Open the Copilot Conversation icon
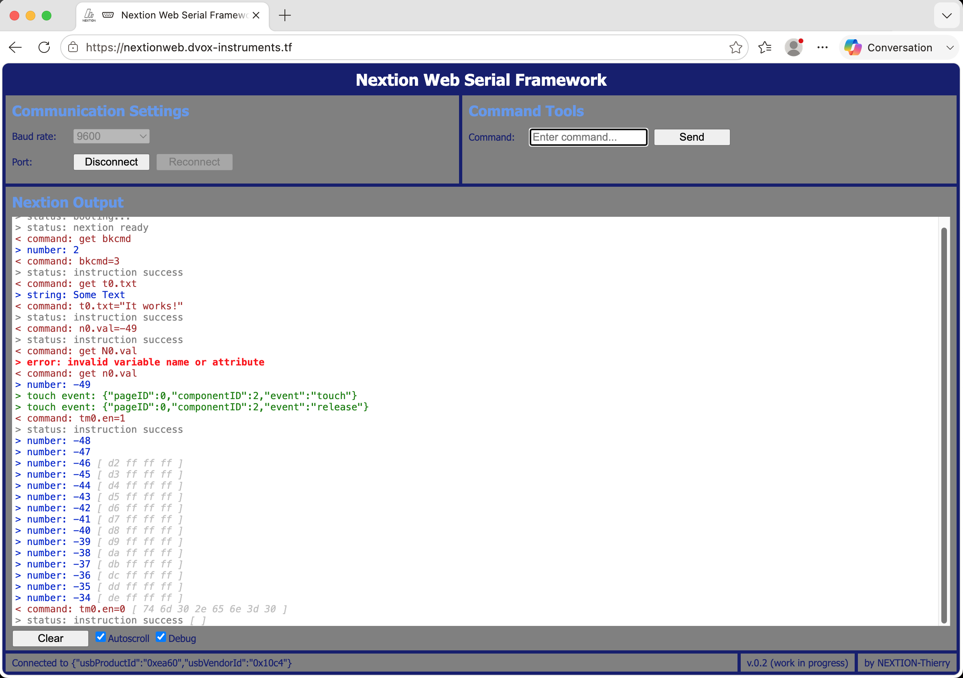This screenshot has width=963, height=678. click(x=853, y=47)
